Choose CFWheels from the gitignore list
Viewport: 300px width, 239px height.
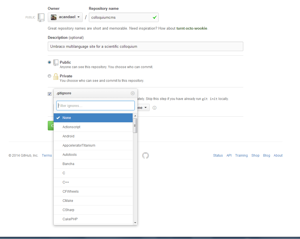click(x=93, y=191)
